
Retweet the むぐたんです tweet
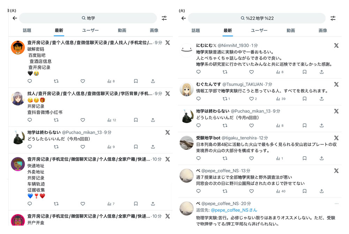click(x=225, y=99)
